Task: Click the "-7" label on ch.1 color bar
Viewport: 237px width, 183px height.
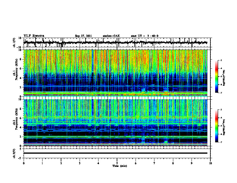Action: coord(221,93)
